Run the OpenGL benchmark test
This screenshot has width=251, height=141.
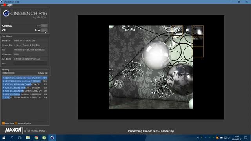click(44, 25)
